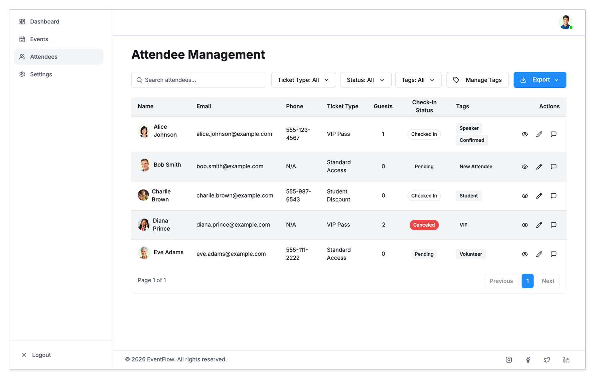Click eye icon for Alice Johnson
The width and height of the screenshot is (595, 377).
tap(525, 134)
